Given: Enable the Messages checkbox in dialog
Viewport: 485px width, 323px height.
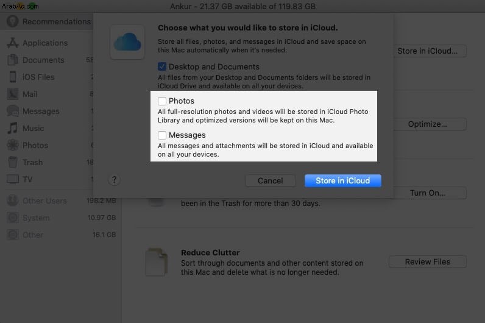Looking at the screenshot, I should (162, 135).
